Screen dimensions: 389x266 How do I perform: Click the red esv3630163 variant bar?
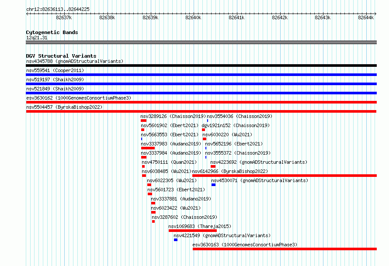(x=285, y=249)
